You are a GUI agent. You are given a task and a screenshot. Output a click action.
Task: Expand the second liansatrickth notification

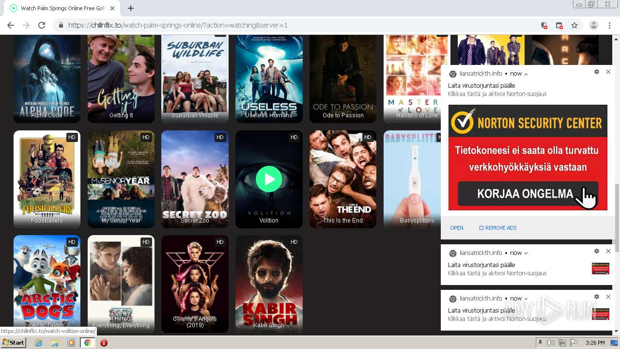click(x=526, y=253)
